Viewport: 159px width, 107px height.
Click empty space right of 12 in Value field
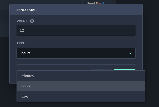pyautogui.click(x=79, y=30)
